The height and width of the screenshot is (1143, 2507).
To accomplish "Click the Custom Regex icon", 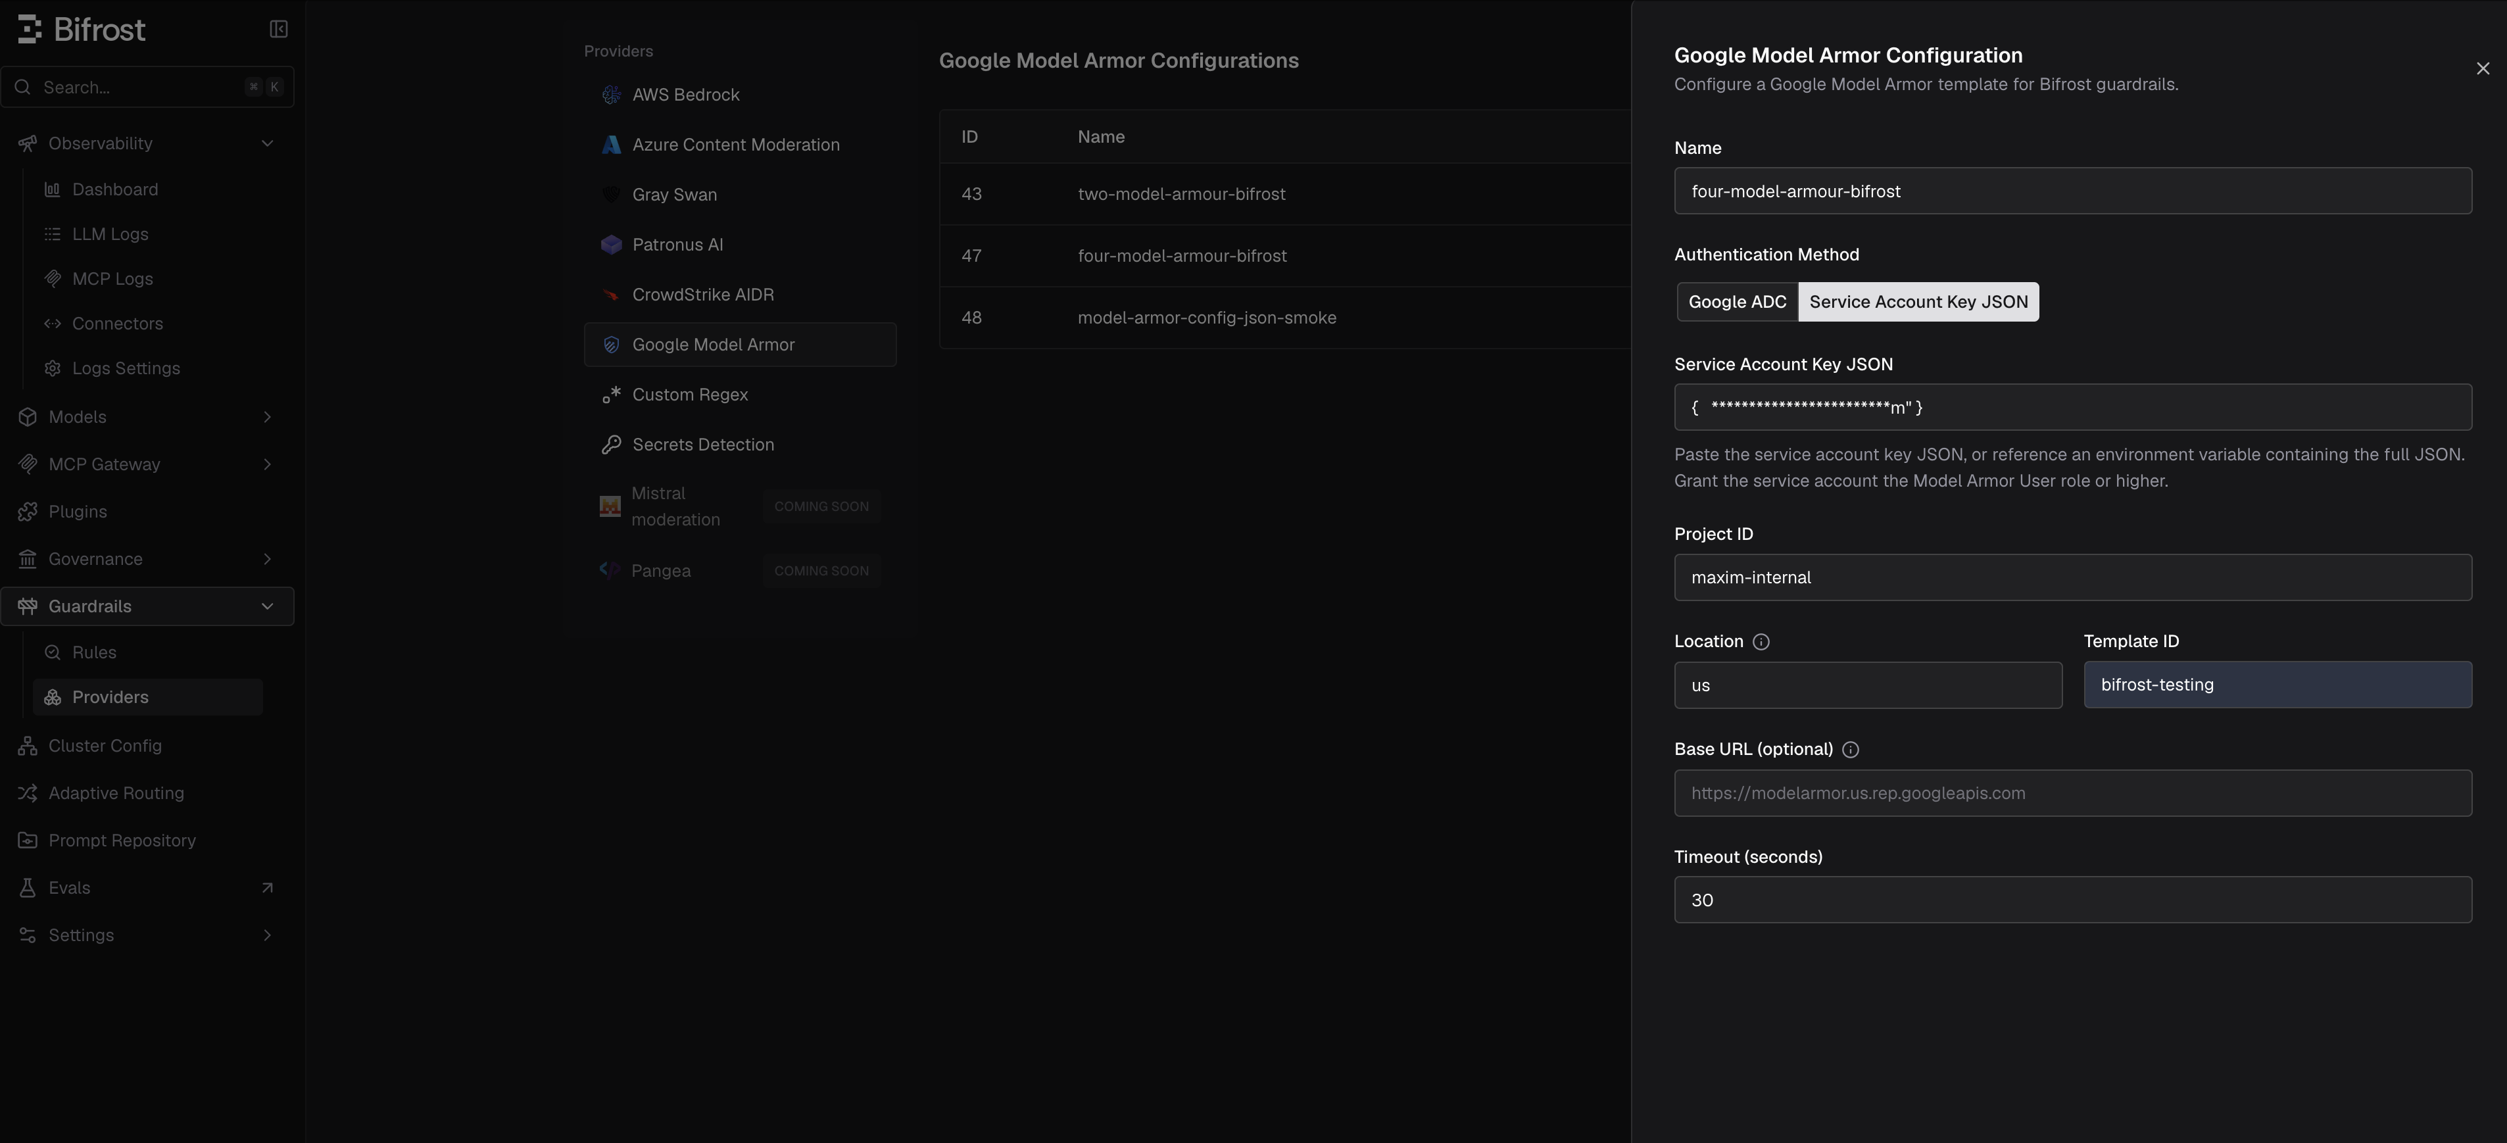I will [x=611, y=395].
